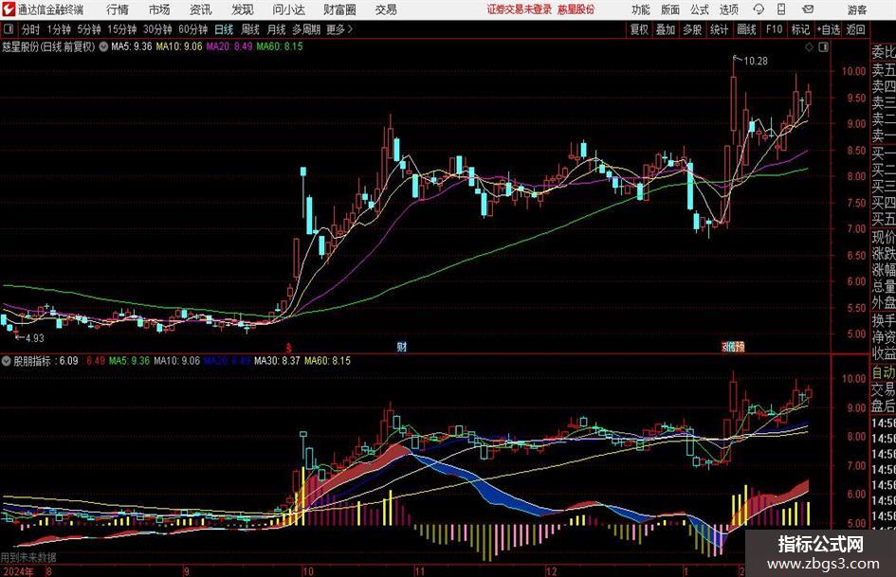Open the 财富圈 menu
The image size is (896, 577).
339,9
